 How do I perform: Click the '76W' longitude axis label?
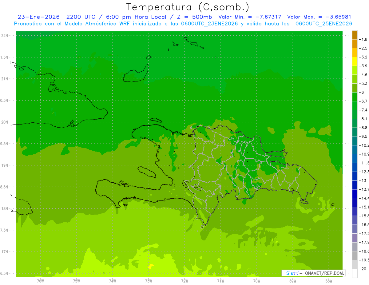point(40,281)
